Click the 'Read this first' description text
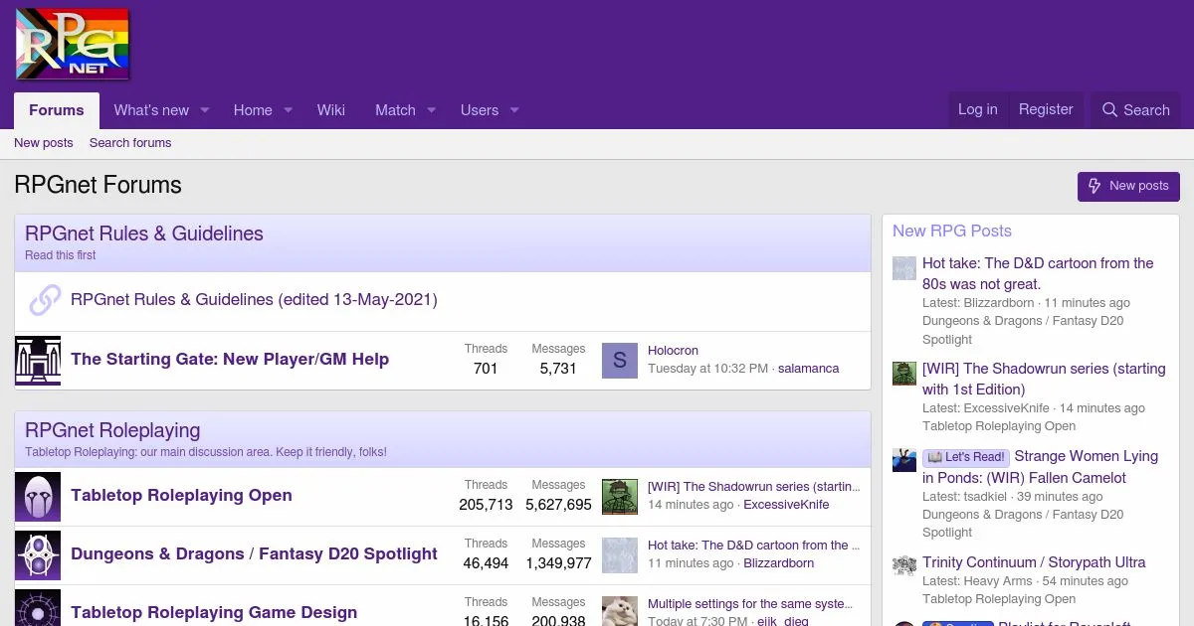1194x626 pixels. click(x=61, y=255)
